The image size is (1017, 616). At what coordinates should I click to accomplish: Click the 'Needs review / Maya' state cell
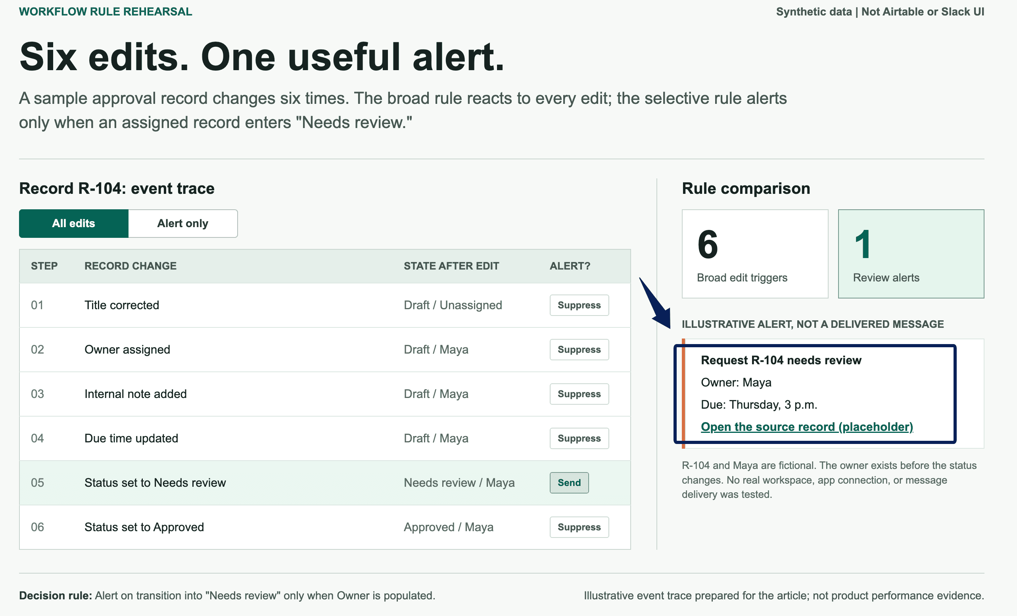[459, 483]
